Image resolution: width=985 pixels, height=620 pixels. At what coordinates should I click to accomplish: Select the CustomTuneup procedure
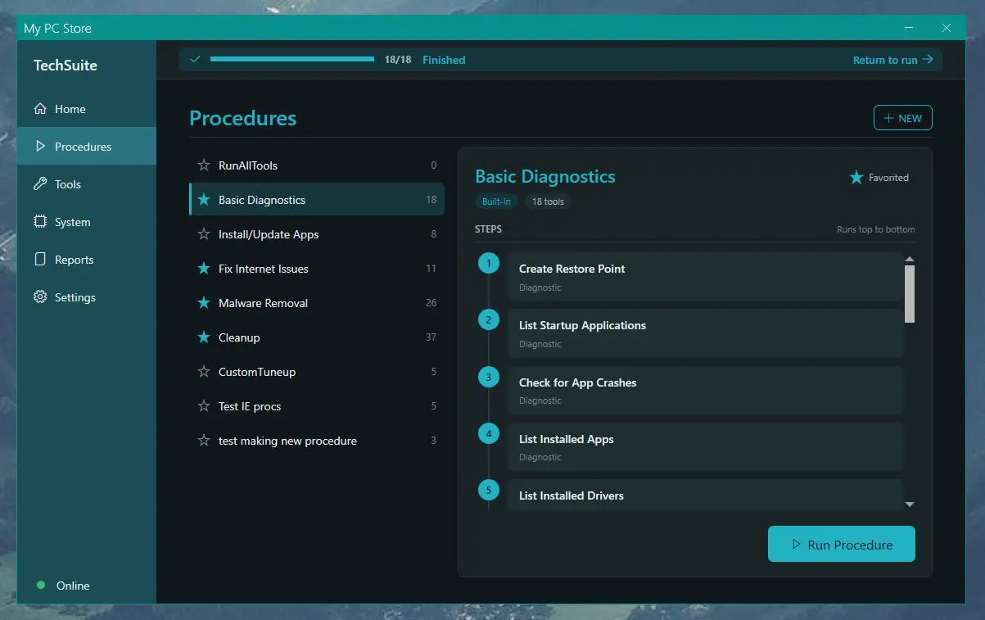317,372
